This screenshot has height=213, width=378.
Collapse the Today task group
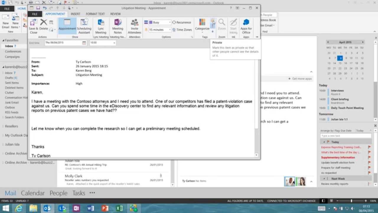tap(324, 142)
